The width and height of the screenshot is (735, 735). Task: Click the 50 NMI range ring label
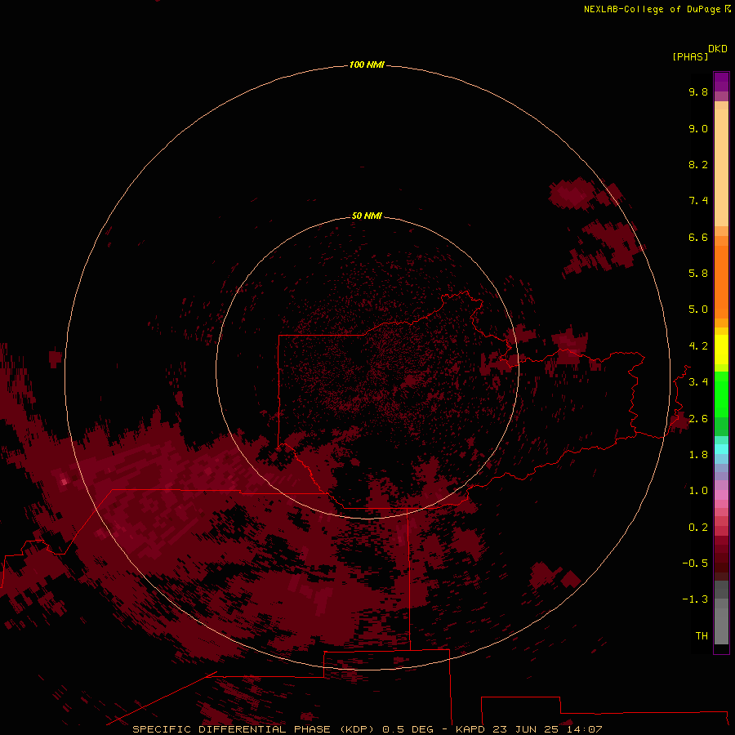(367, 216)
